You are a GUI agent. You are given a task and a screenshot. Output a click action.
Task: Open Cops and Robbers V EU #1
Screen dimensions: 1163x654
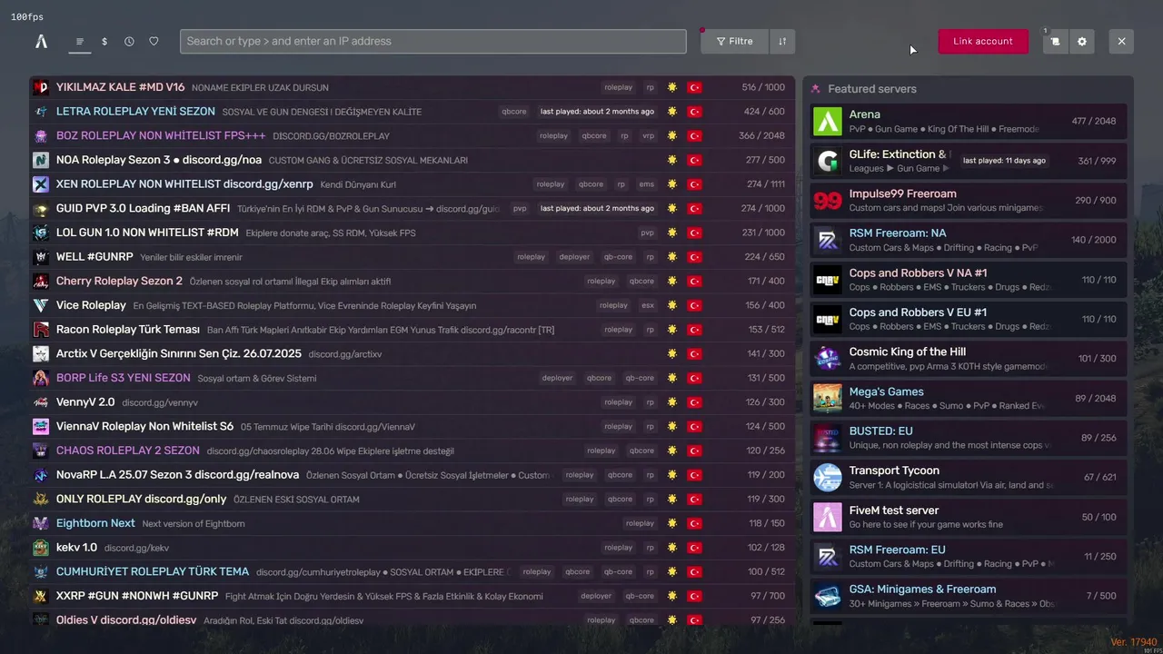(969, 319)
